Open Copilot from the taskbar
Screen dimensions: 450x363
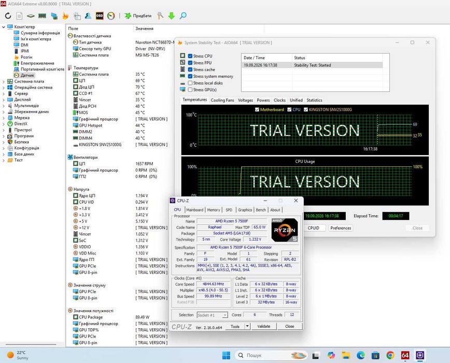tap(331, 355)
